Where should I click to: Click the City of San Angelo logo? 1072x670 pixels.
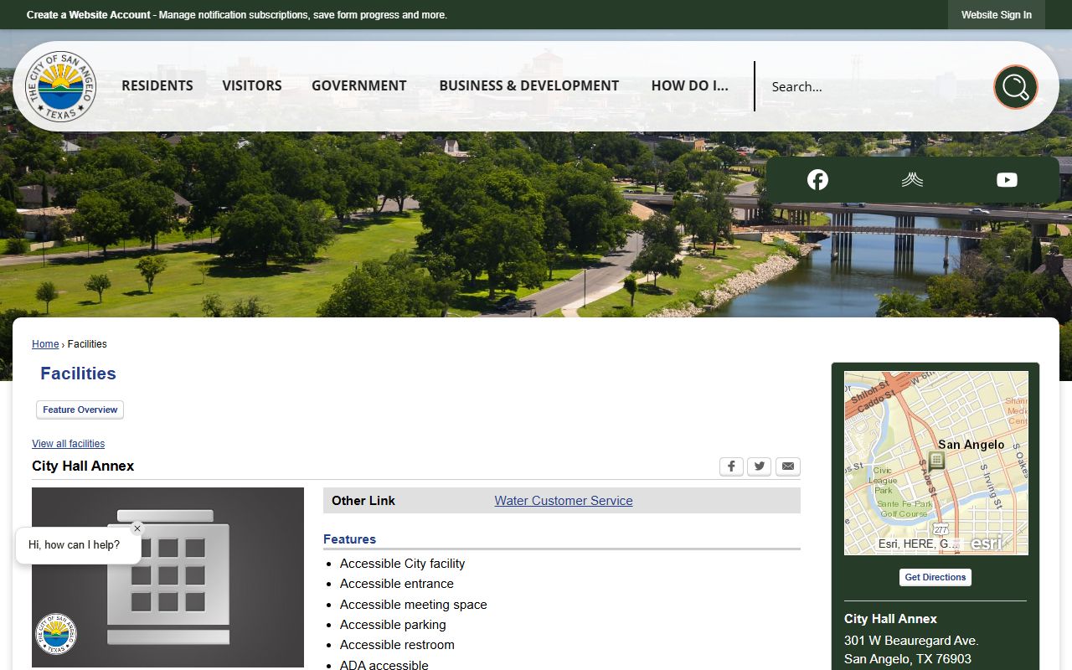(60, 86)
